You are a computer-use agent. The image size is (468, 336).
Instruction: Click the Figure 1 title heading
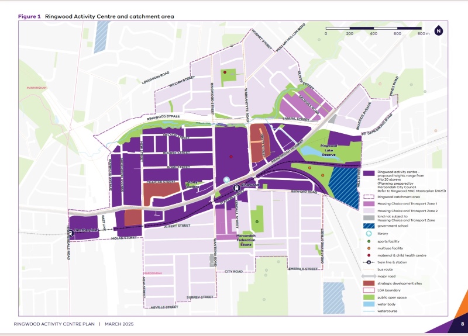pos(96,16)
